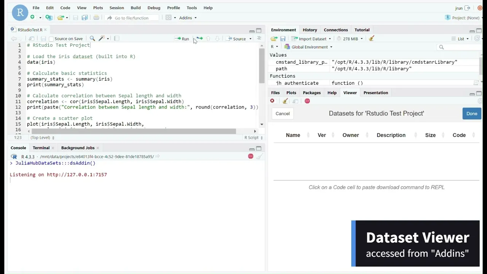Create a new file with the green plus icon
487x274 pixels.
point(32,18)
